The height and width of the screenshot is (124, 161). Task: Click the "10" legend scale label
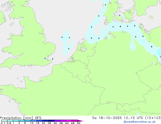(32, 123)
